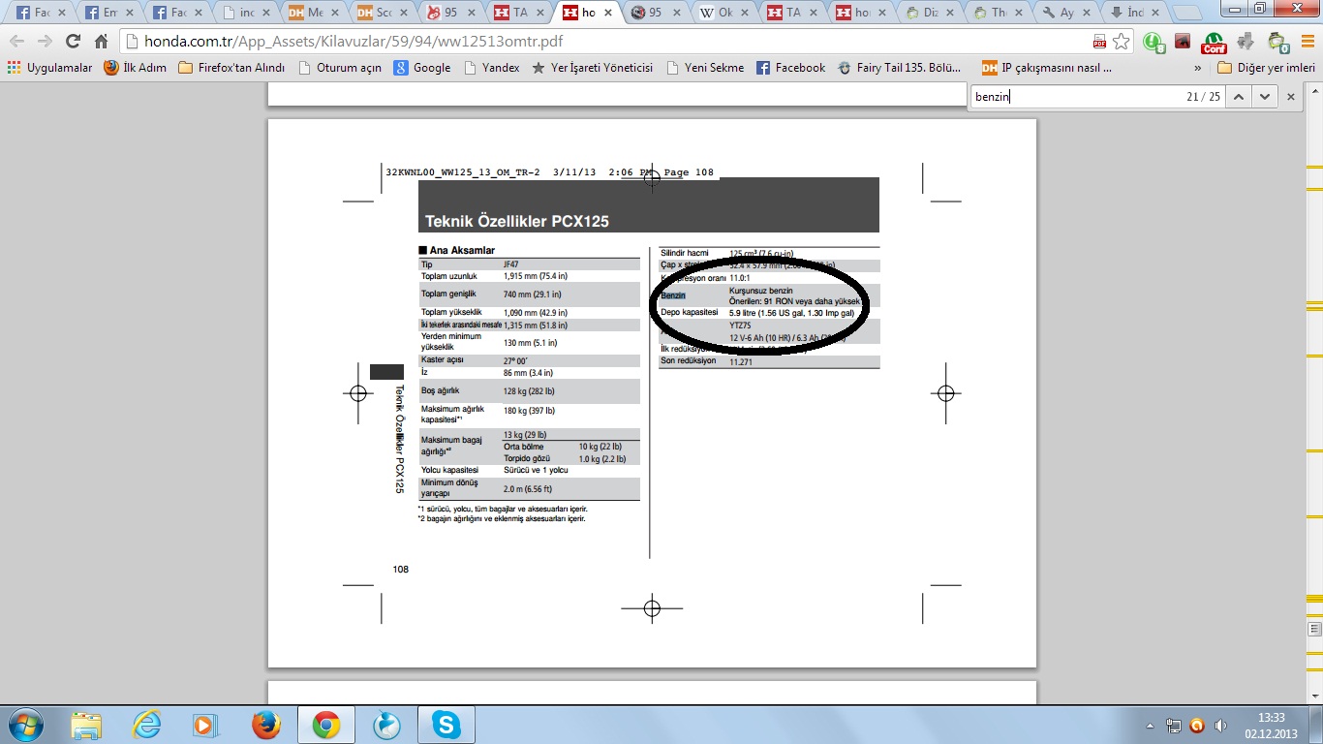The height and width of the screenshot is (744, 1323).
Task: Switch to the 'Me' DH tab
Action: [x=316, y=13]
